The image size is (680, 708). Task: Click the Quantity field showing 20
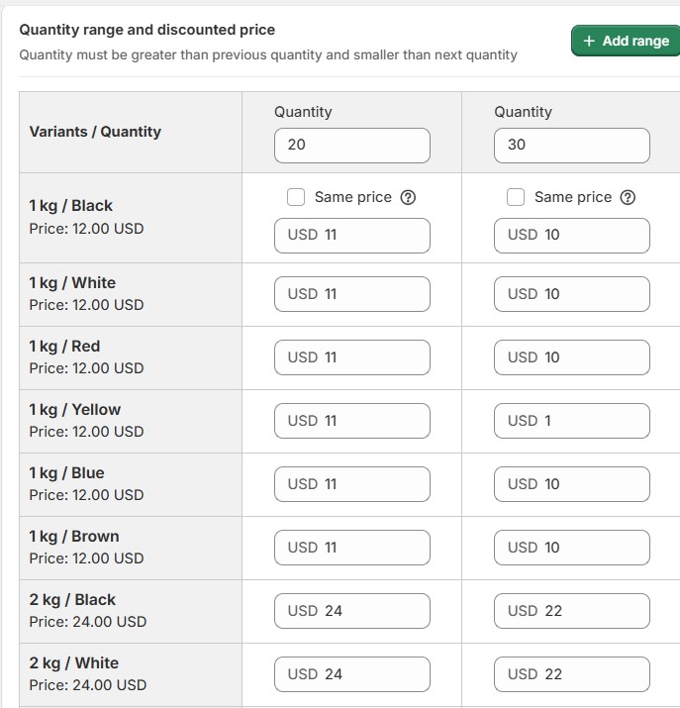click(x=351, y=145)
